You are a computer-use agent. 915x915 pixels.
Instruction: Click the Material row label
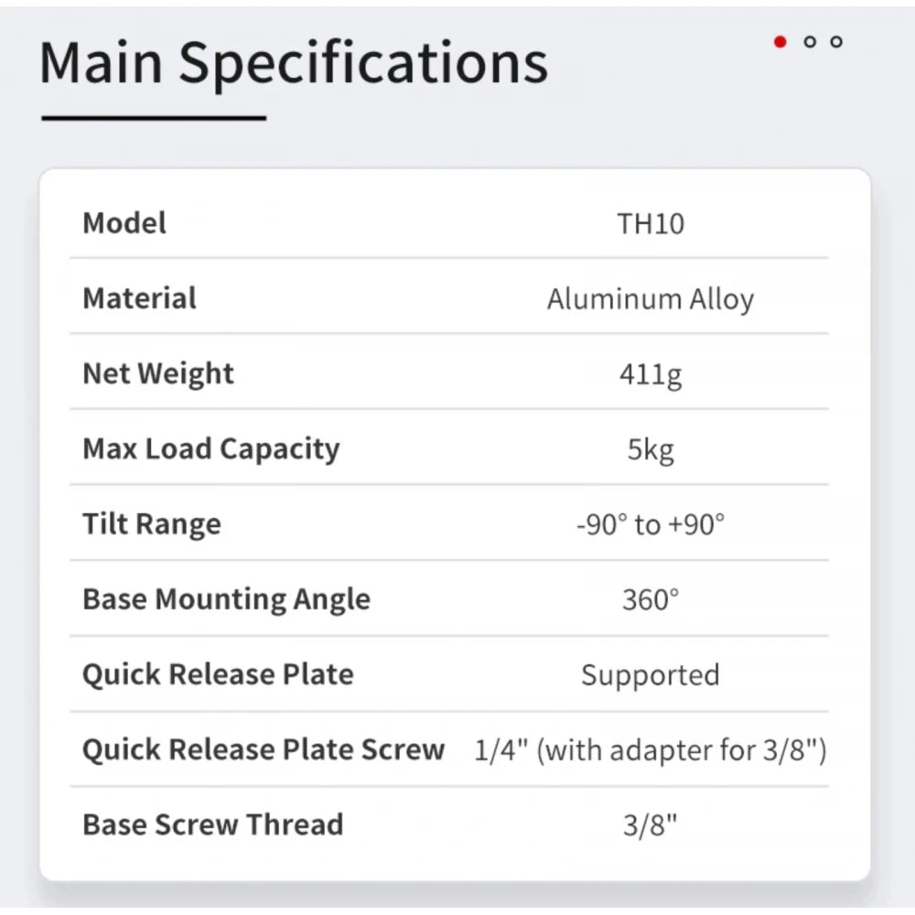click(140, 298)
